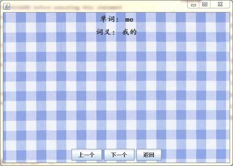Select the word label '单词: me'
This screenshot has width=233, height=166.
[x=116, y=19]
